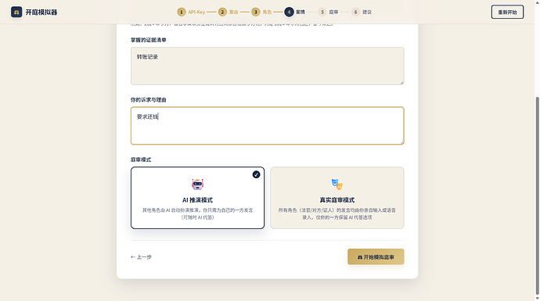The width and height of the screenshot is (540, 301).
Task: Click in the 你的诉求与理由 text area
Action: (267, 126)
